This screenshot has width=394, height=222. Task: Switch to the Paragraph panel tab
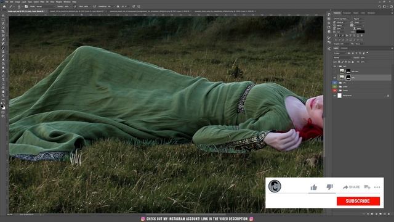coord(347,13)
